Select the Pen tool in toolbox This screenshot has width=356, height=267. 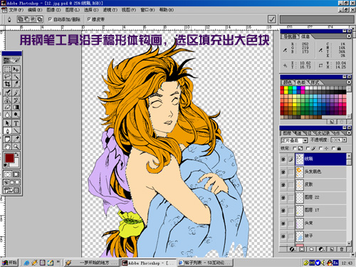tap(7, 130)
